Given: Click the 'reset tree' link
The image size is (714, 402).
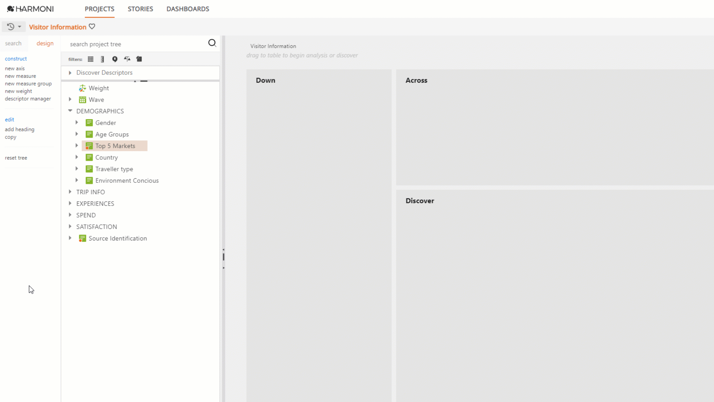Looking at the screenshot, I should click(x=16, y=157).
